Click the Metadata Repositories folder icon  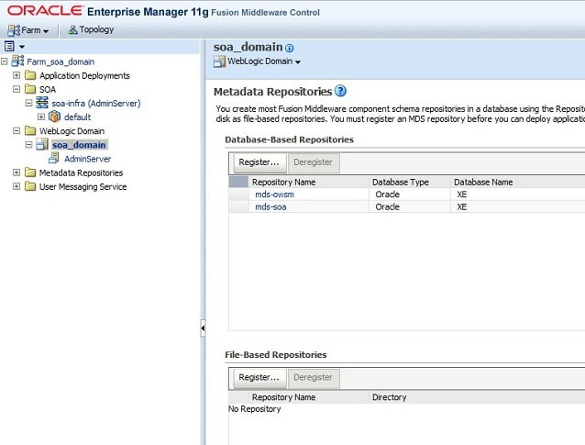[x=30, y=172]
